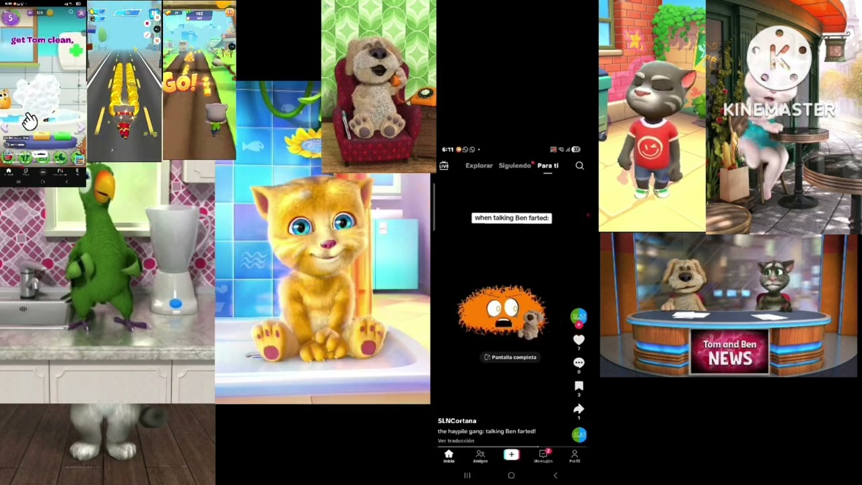
Task: Tap the Pantalla completa button
Action: [x=510, y=357]
